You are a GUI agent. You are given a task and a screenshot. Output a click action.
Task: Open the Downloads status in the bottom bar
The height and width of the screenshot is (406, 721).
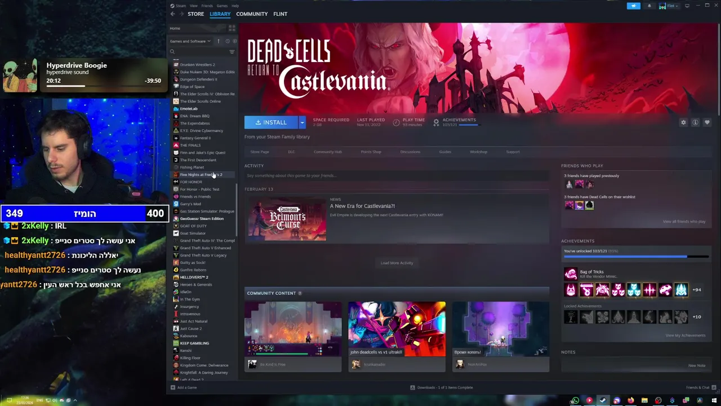pos(441,387)
